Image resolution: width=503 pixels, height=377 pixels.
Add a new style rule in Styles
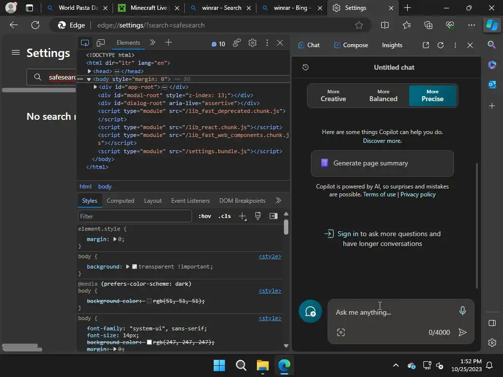[243, 216]
